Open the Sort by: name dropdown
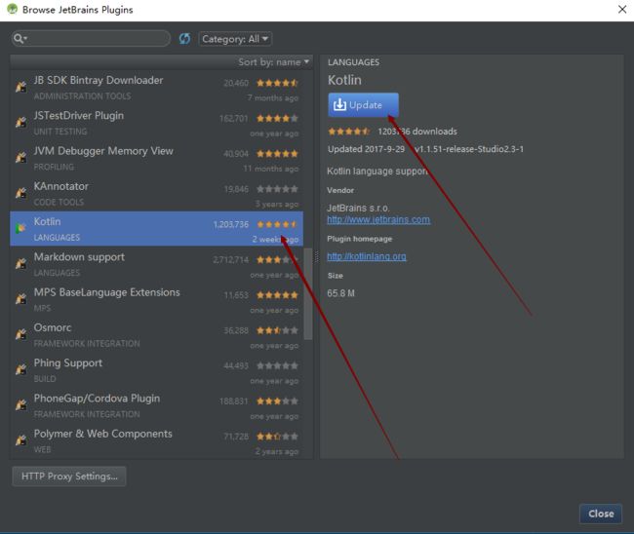This screenshot has width=634, height=534. pos(274,62)
